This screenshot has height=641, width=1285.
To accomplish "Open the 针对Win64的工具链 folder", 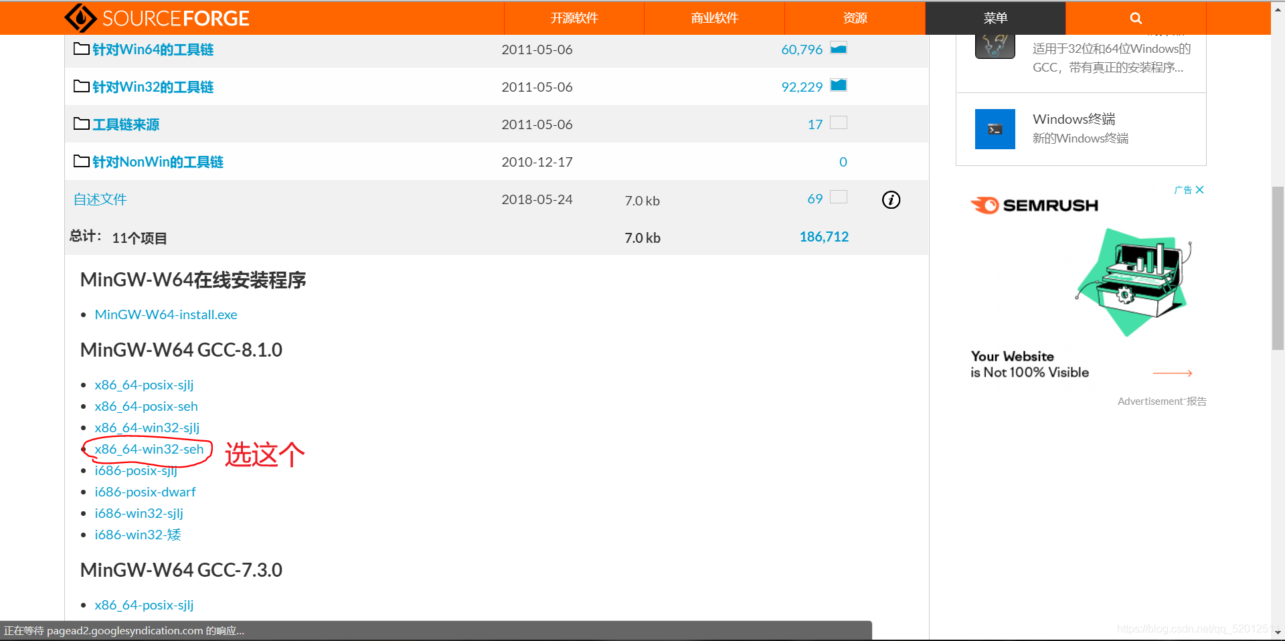I will [x=153, y=50].
